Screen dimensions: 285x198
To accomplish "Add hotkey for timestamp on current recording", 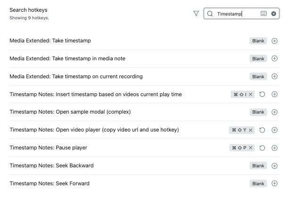I will coord(275,76).
